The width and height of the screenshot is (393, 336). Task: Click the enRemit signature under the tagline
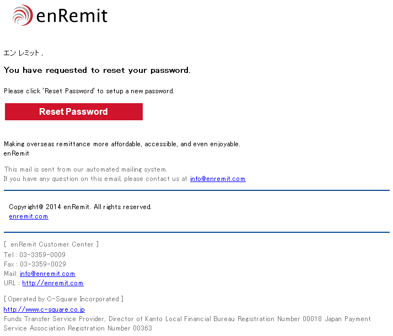tap(17, 153)
